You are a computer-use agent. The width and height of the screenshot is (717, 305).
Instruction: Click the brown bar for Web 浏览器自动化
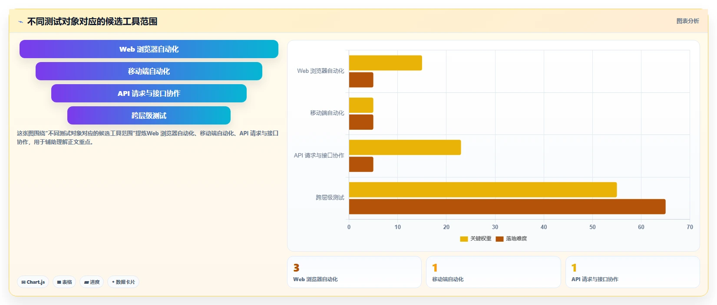361,80
